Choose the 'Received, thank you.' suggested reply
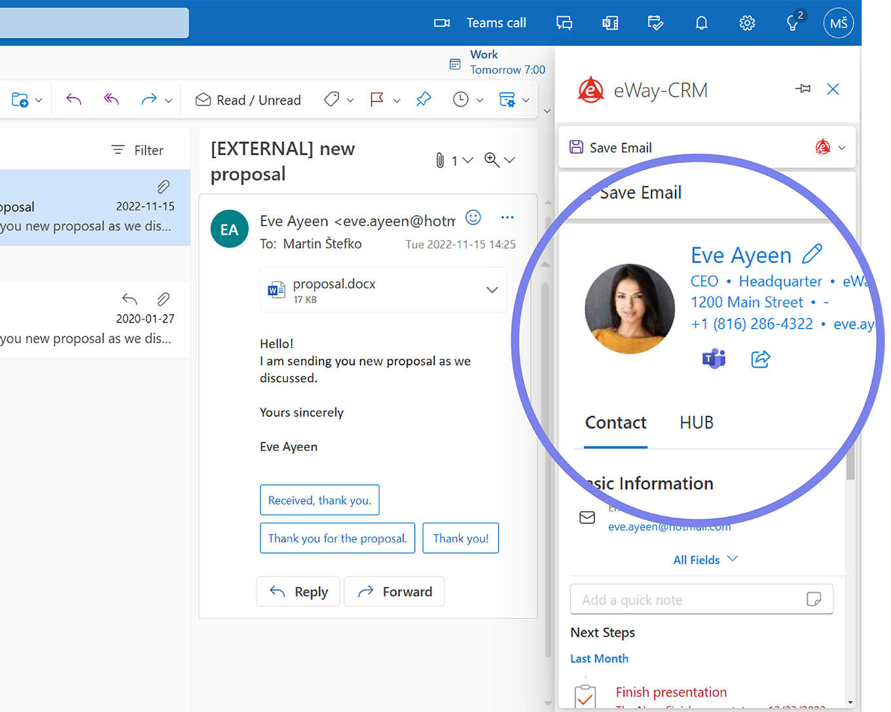This screenshot has height=712, width=891. point(319,500)
